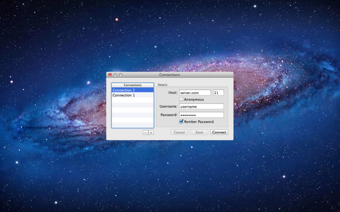Uncheck the Rember Password checkbox
The width and height of the screenshot is (340, 212).
[181, 122]
